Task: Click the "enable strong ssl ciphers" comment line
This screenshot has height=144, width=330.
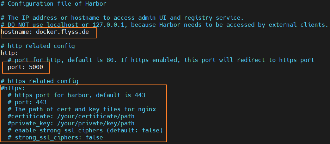Action: point(85,131)
